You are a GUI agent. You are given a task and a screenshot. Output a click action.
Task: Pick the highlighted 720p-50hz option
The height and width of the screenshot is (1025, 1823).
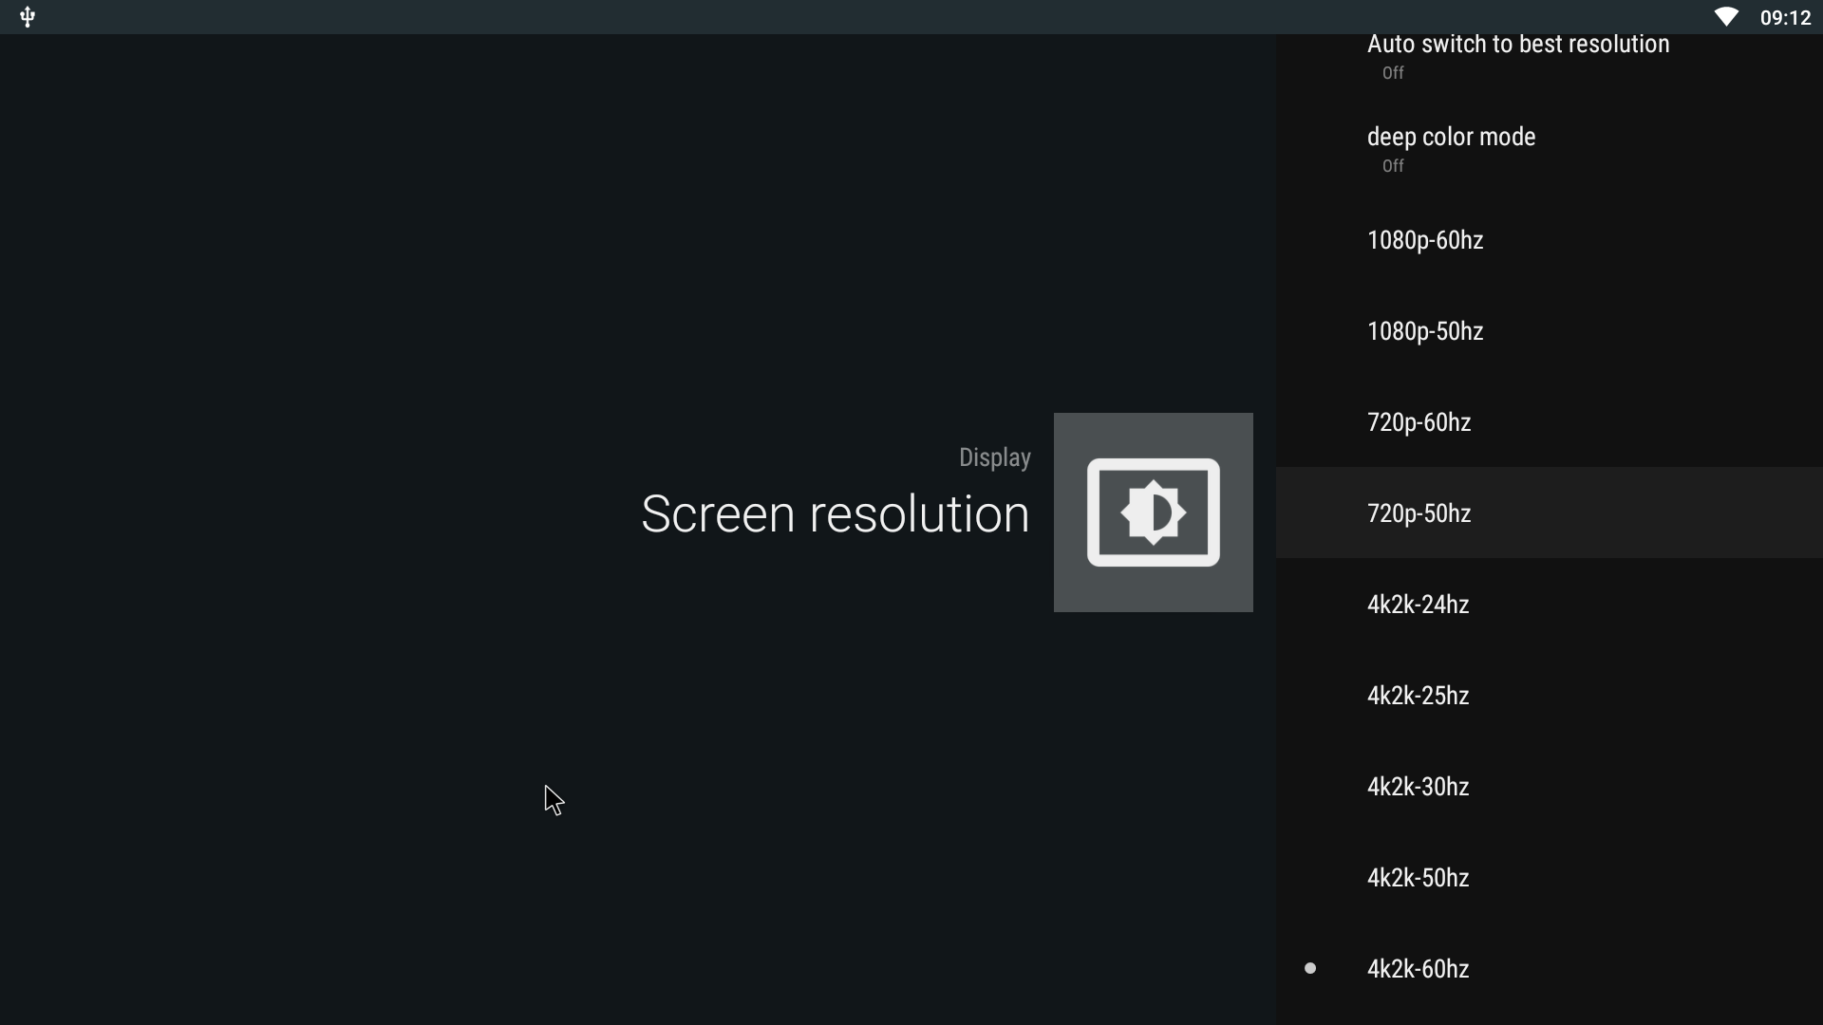pyautogui.click(x=1550, y=512)
